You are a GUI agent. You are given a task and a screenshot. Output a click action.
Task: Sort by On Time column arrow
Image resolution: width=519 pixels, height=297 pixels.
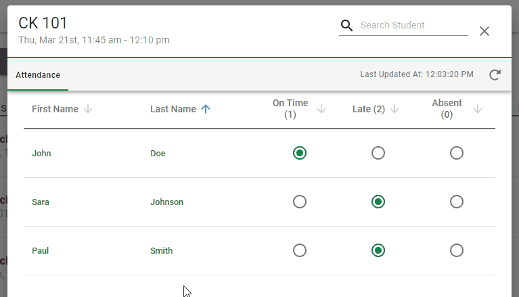(321, 109)
